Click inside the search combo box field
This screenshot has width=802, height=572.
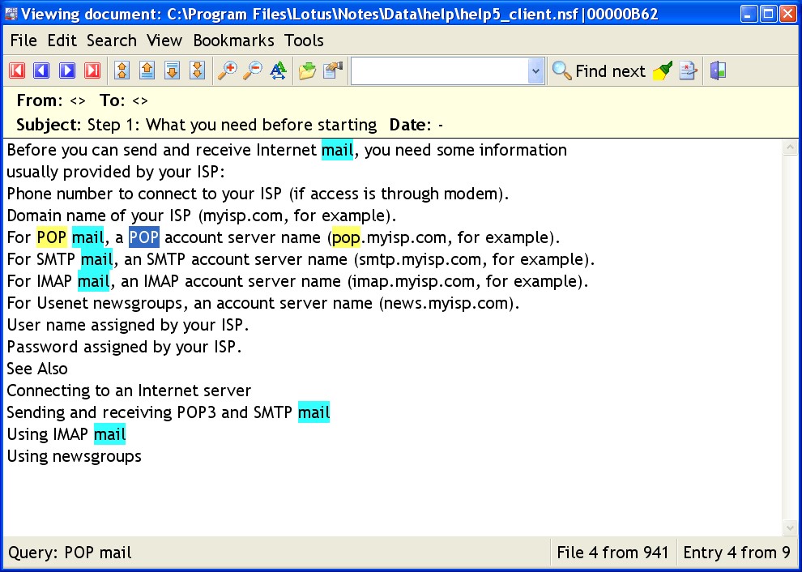[x=439, y=71]
